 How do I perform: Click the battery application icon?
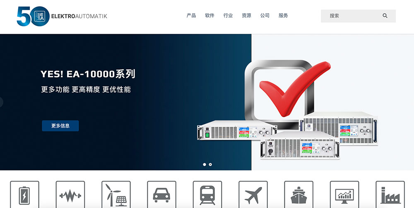(x=24, y=194)
